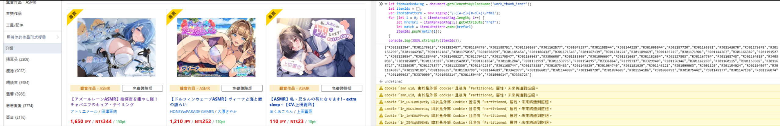
Task: Click 免費體驗版 for ドルフィンウェーブASMR
Action: pyautogui.click(x=242, y=88)
